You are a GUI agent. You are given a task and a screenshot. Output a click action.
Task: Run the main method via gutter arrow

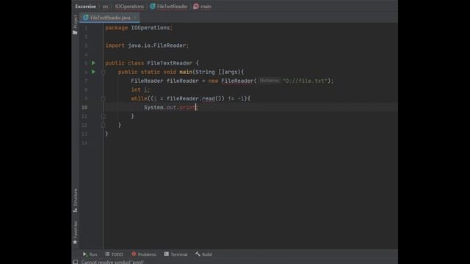click(93, 72)
